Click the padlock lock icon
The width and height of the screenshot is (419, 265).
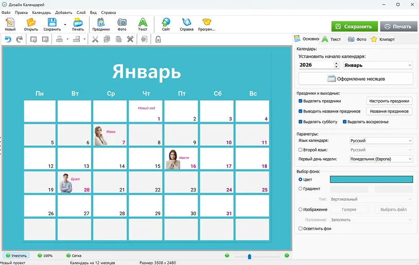click(158, 39)
